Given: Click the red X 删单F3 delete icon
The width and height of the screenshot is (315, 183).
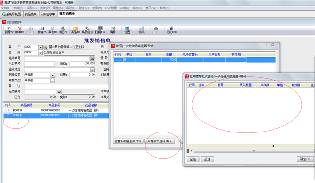Looking at the screenshot, I should (20, 30).
